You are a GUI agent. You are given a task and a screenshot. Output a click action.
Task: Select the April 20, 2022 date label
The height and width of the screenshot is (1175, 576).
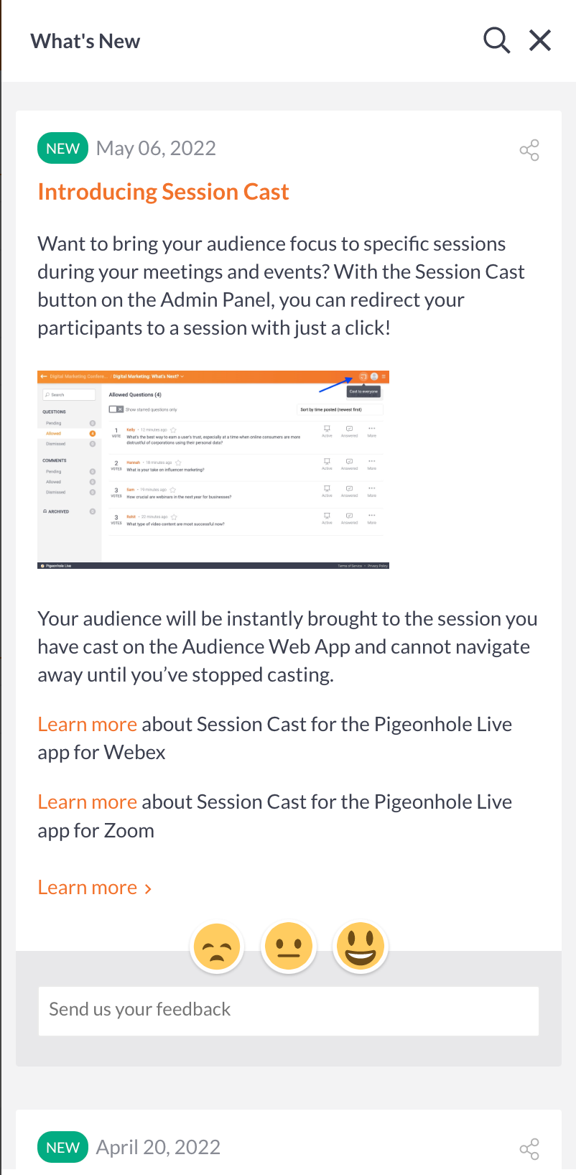point(158,1147)
